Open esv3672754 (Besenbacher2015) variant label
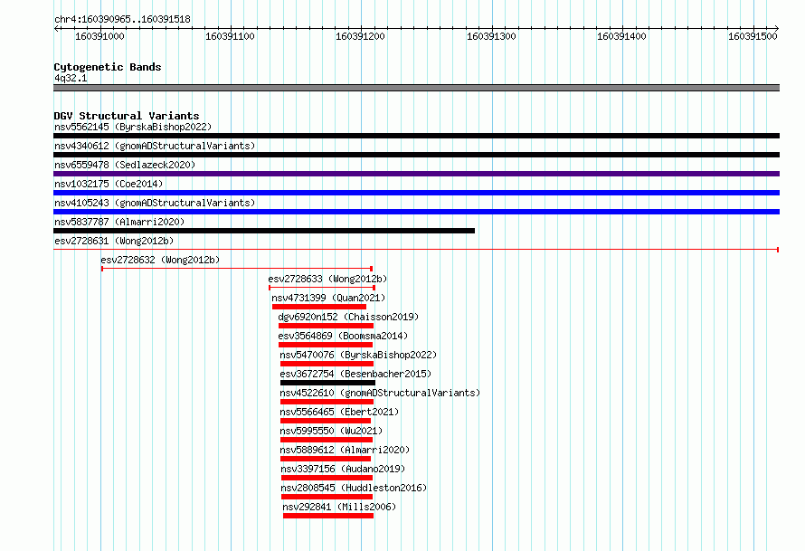Screen dimensions: 805x551 (x=355, y=374)
